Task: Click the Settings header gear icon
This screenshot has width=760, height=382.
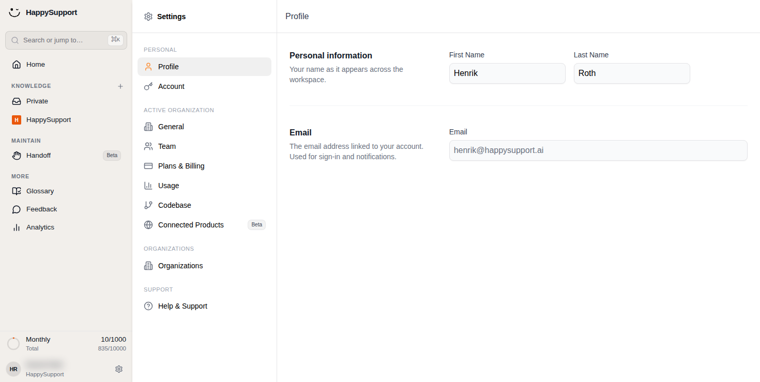Action: [x=148, y=17]
